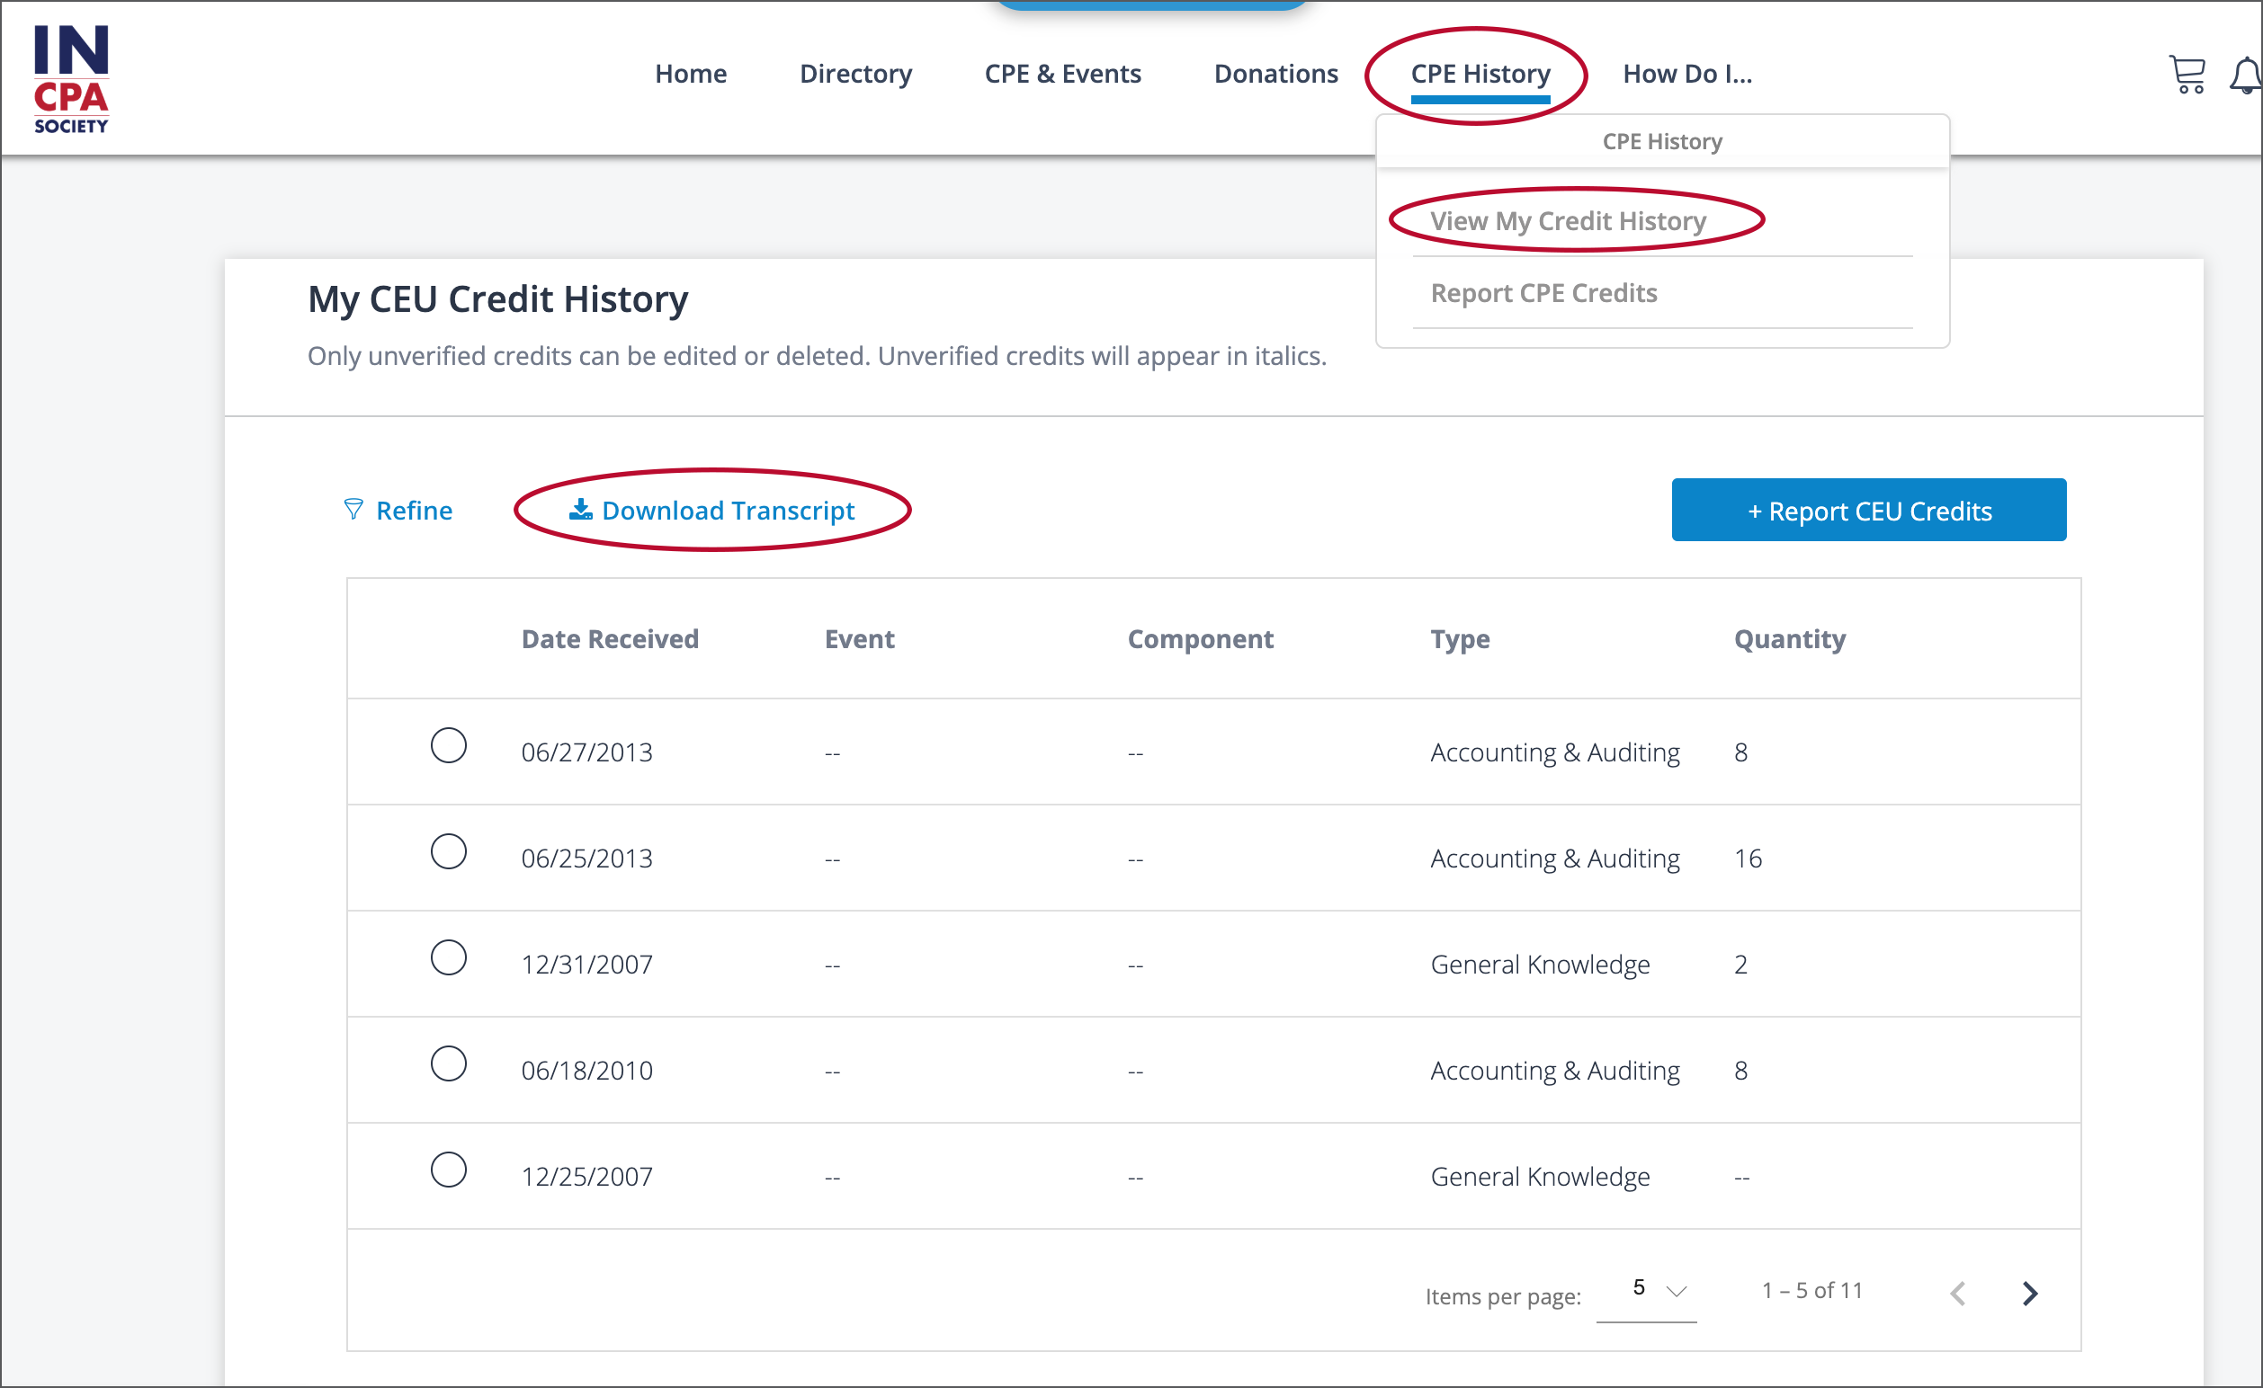
Task: Select the 12/25/2007 credit row
Action: coord(449,1170)
